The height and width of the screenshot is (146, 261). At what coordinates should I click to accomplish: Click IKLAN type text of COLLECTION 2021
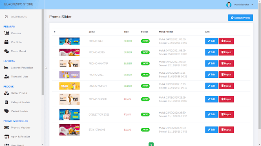(127, 114)
